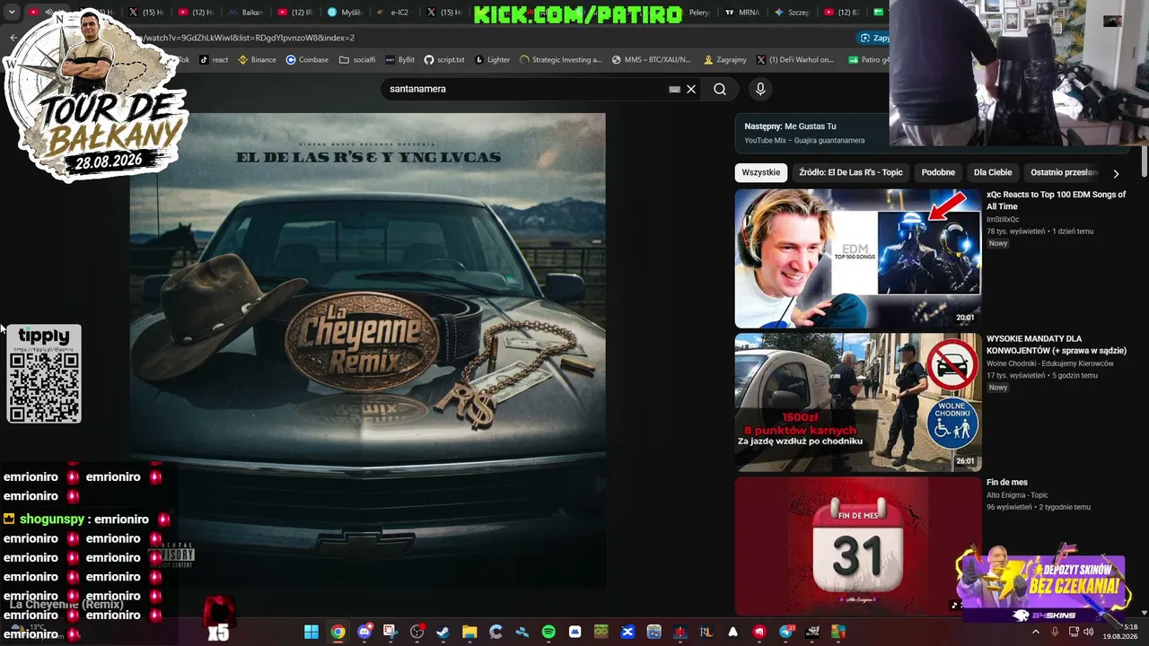Switch to the MRNA browser tab
Image resolution: width=1149 pixels, height=646 pixels.
pyautogui.click(x=741, y=13)
